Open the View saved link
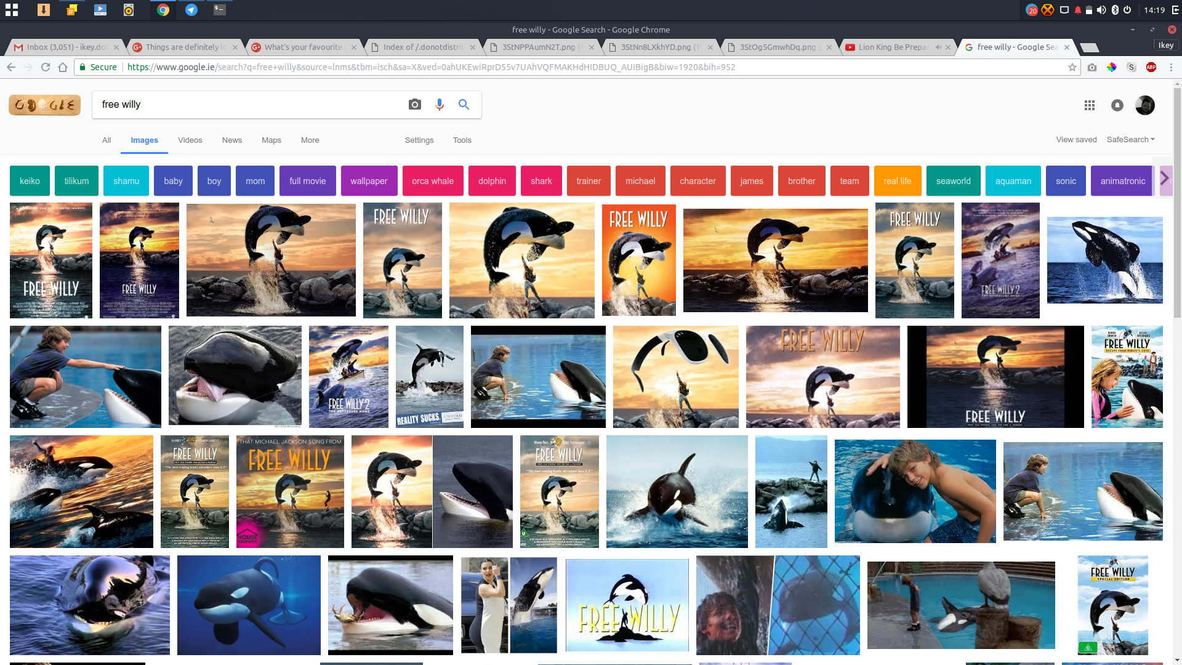The height and width of the screenshot is (665, 1182). tap(1077, 140)
